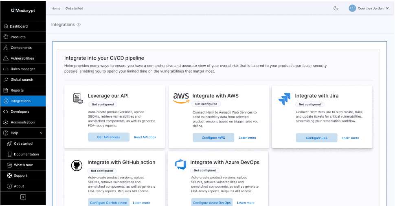The height and width of the screenshot is (206, 395).
Task: Select Rules manager in the sidebar
Action: click(x=23, y=69)
